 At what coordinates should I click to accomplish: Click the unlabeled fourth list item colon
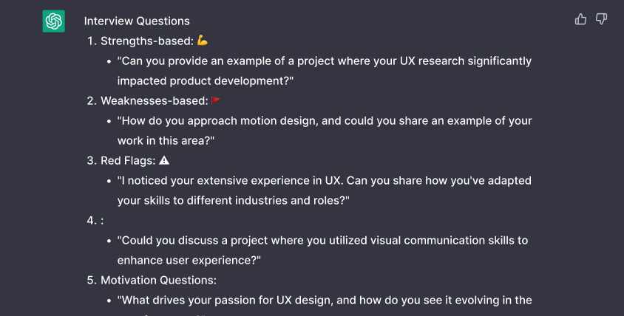(x=102, y=220)
